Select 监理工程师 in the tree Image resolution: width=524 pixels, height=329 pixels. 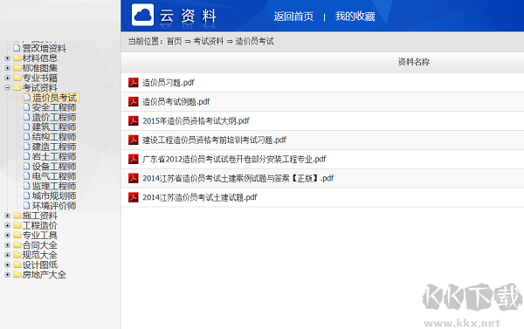pos(54,186)
